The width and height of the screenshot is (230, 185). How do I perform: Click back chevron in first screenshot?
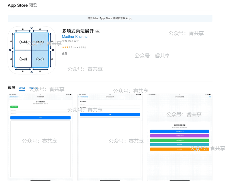click(x=9, y=97)
